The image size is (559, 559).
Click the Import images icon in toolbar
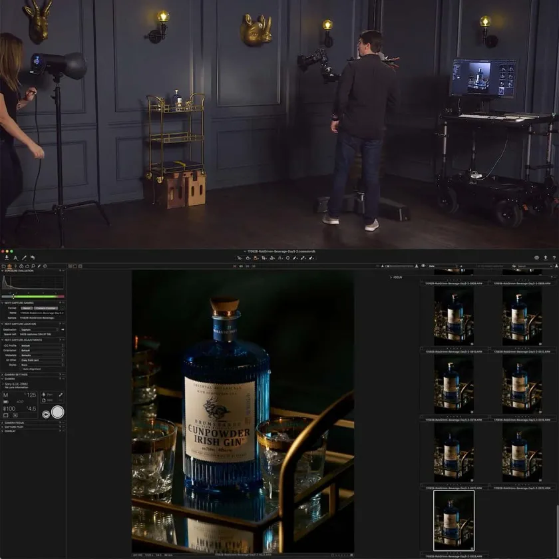[7, 258]
